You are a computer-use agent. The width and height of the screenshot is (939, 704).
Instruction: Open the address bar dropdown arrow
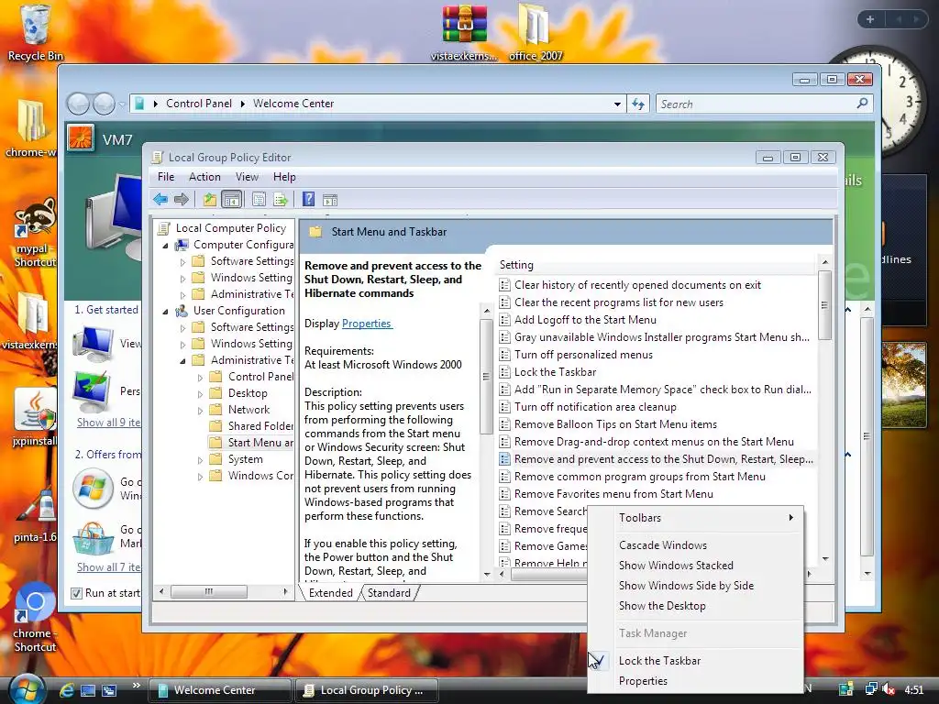(617, 104)
